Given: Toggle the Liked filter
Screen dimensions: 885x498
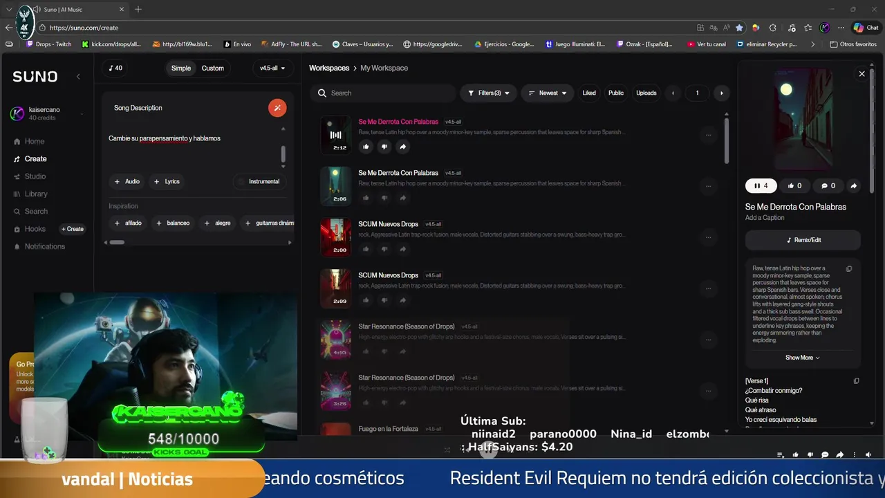Looking at the screenshot, I should coord(589,93).
